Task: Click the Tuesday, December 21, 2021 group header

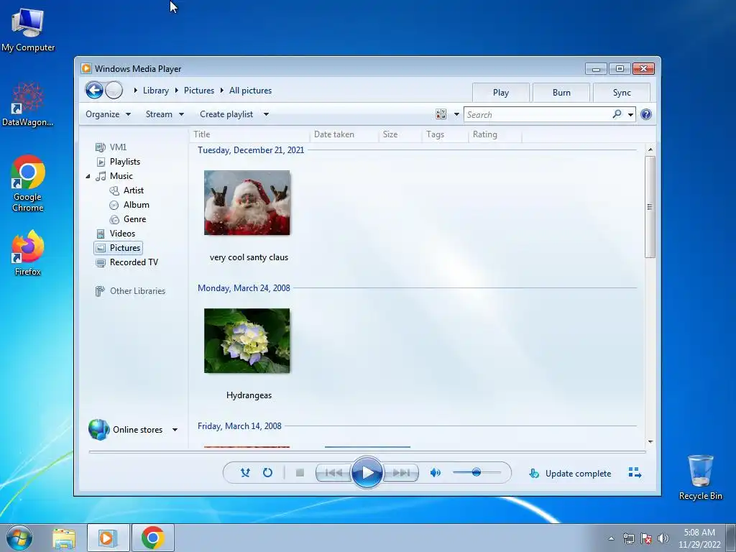Action: 251,150
